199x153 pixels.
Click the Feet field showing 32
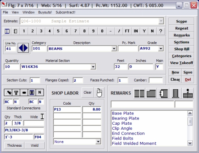pos(121,67)
